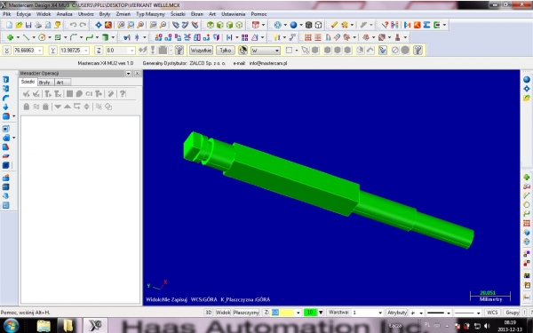533x333 pixels.
Task: Toggle the select all checkmark in Operations Manager
Action: point(26,94)
